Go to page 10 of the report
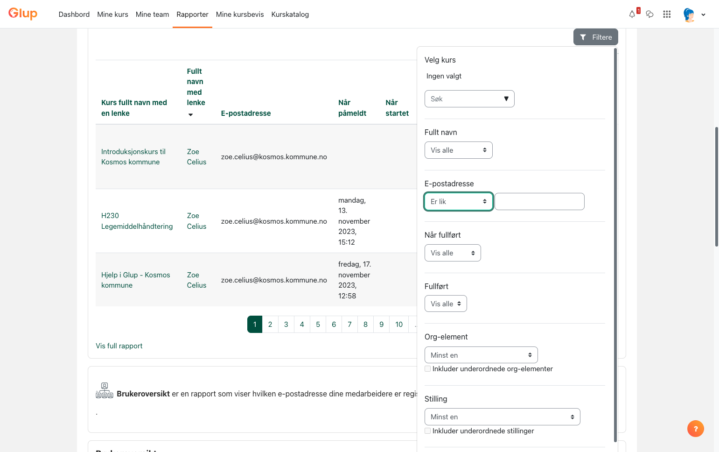The image size is (719, 452). (399, 325)
